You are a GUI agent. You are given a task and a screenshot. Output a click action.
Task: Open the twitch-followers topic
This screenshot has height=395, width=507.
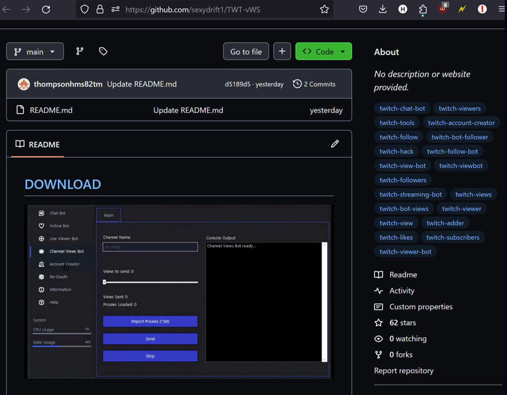click(x=403, y=180)
